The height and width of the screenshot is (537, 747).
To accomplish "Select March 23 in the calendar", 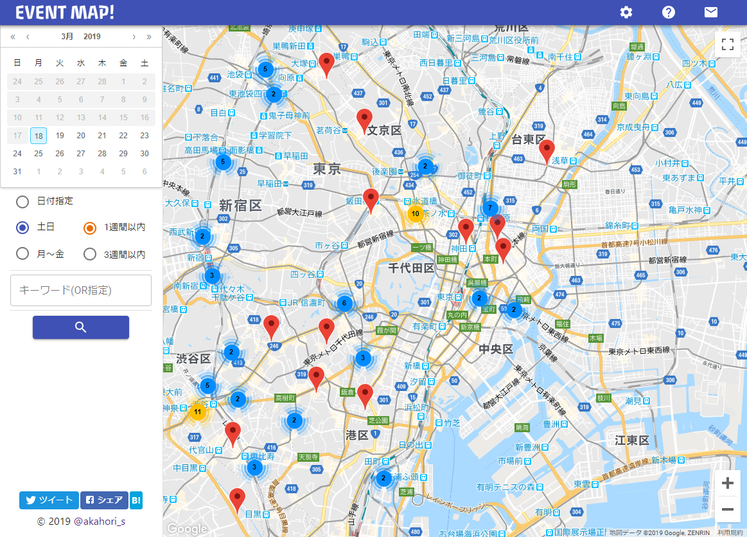I will pyautogui.click(x=145, y=136).
